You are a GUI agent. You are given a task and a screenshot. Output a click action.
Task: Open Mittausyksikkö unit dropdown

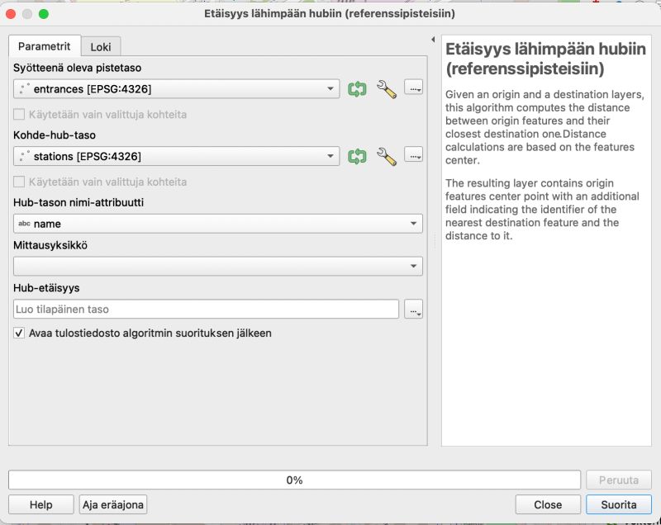(x=218, y=266)
